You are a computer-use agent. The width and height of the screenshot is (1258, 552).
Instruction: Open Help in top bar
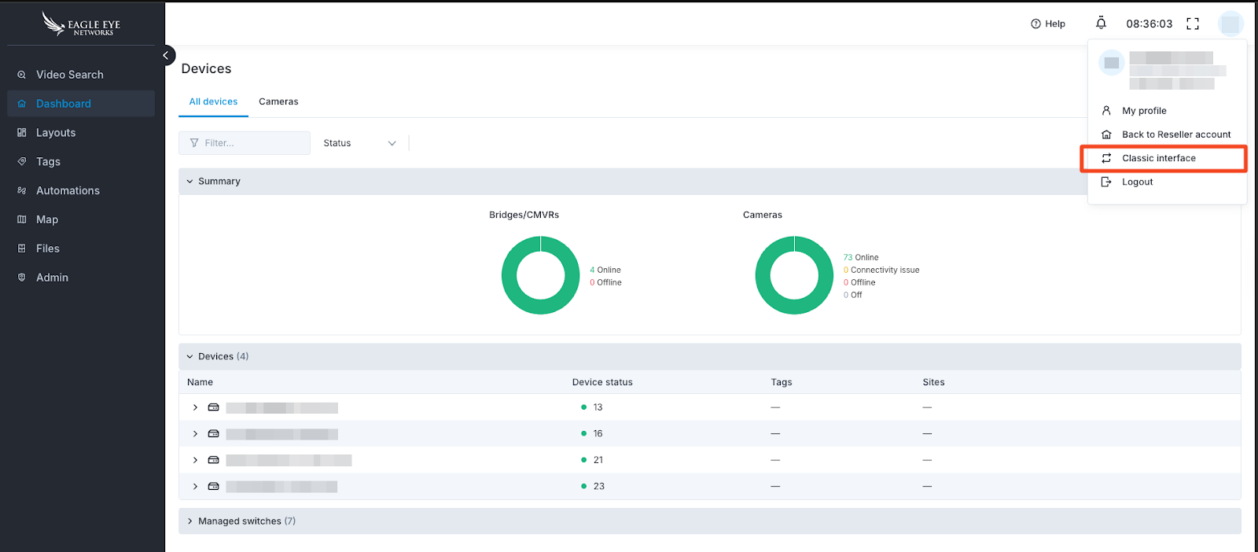1048,24
